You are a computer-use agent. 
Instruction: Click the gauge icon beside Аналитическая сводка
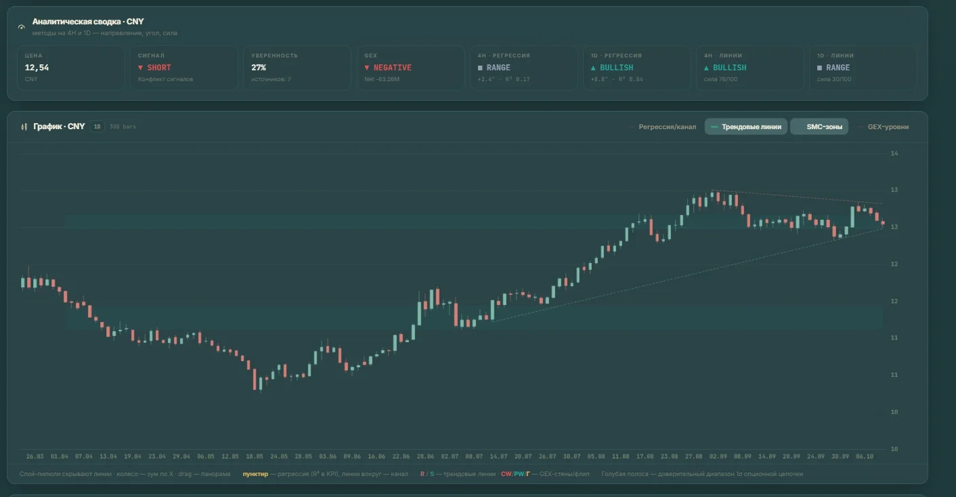coord(21,27)
